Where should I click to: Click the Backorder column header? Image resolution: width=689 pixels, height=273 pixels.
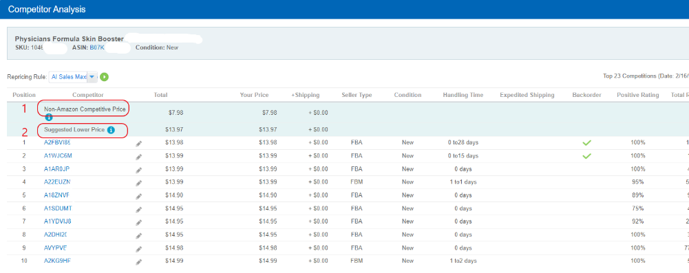(x=586, y=95)
